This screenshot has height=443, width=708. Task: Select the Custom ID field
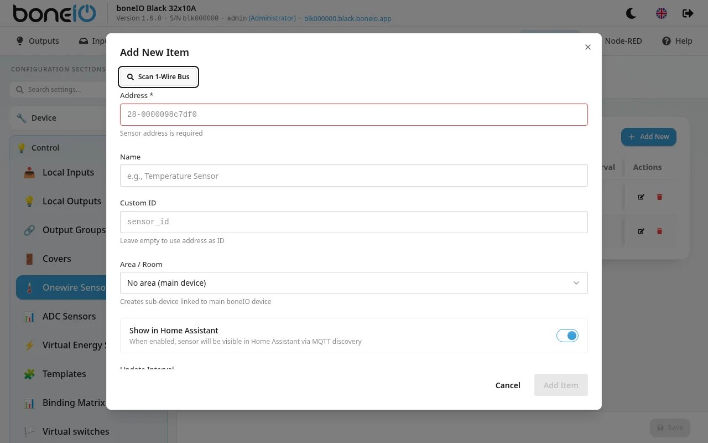click(x=354, y=222)
